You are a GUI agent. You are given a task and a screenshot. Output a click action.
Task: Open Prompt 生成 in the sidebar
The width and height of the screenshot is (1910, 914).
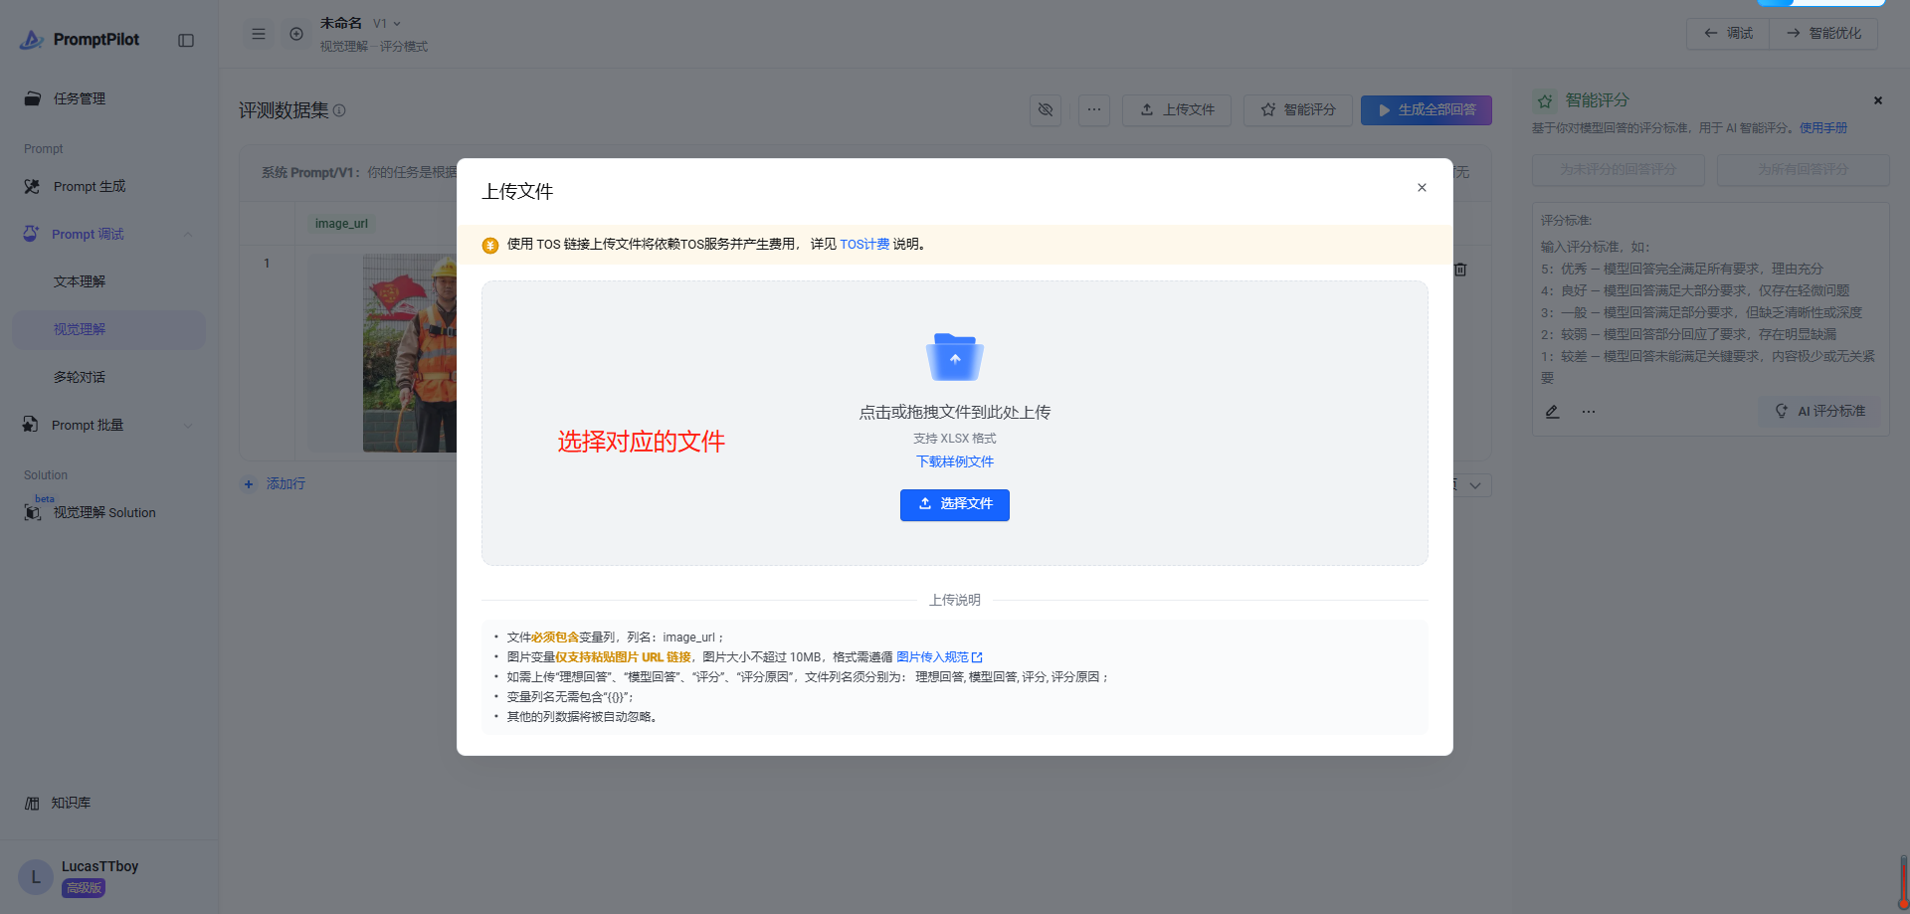point(90,186)
